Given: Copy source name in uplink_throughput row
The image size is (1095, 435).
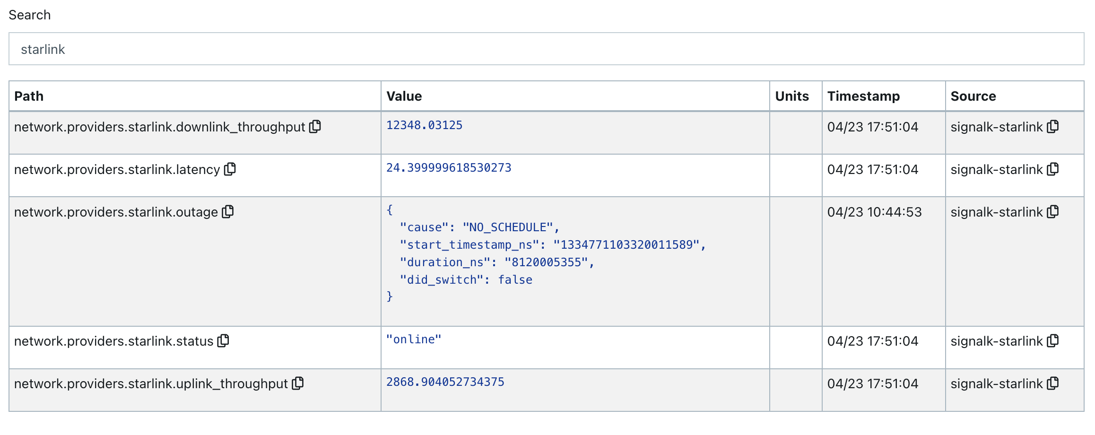Looking at the screenshot, I should tap(1053, 383).
